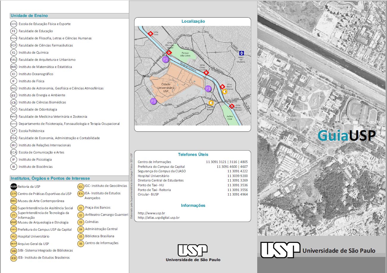Select the FCF circle icon

(x=13, y=45)
